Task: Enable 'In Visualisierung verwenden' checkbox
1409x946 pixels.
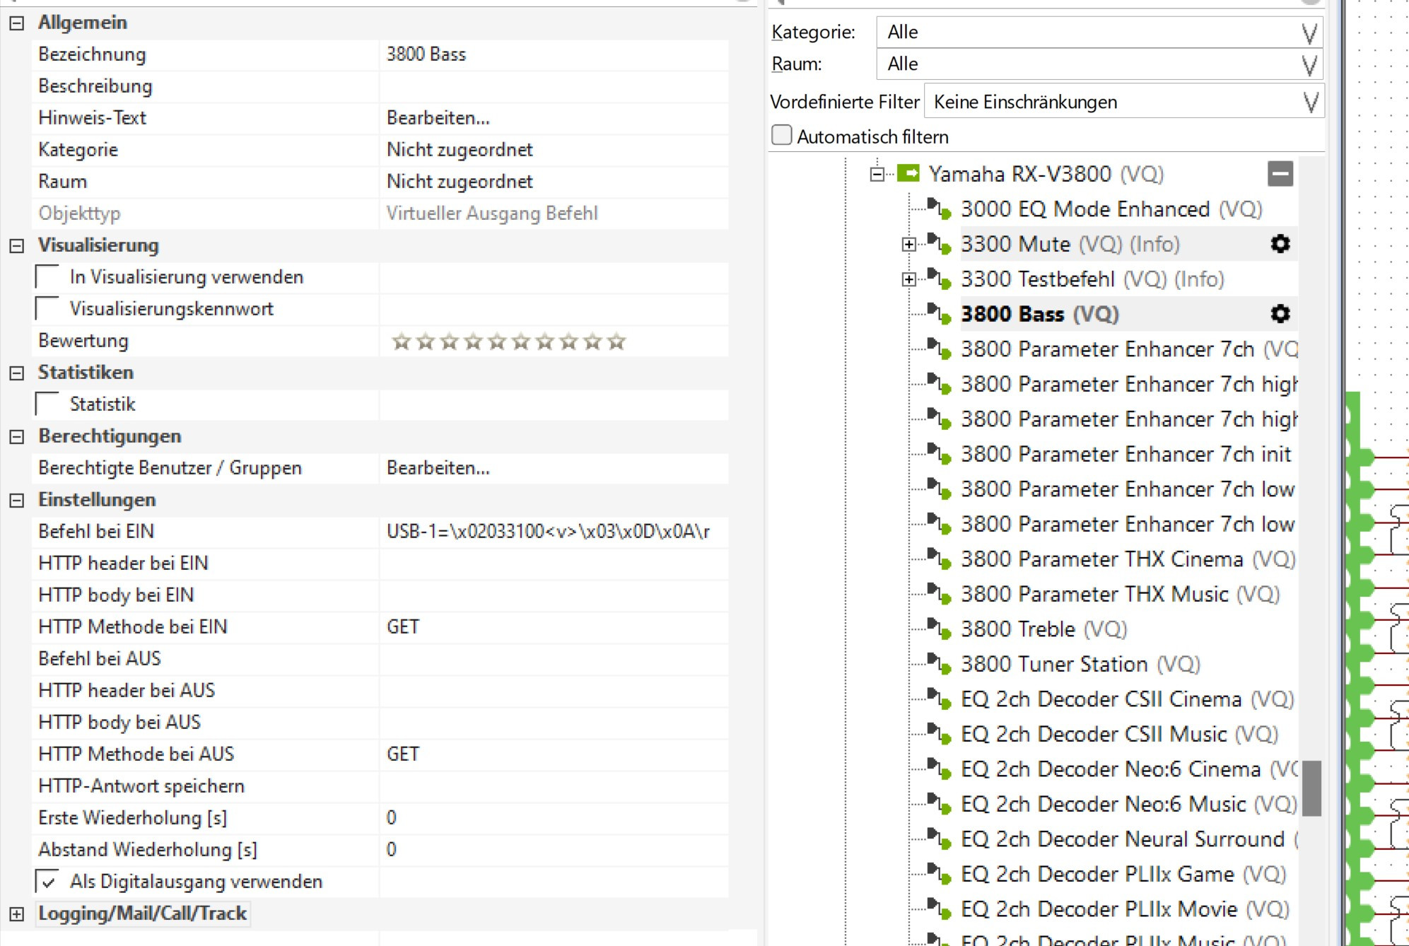Action: [x=47, y=277]
